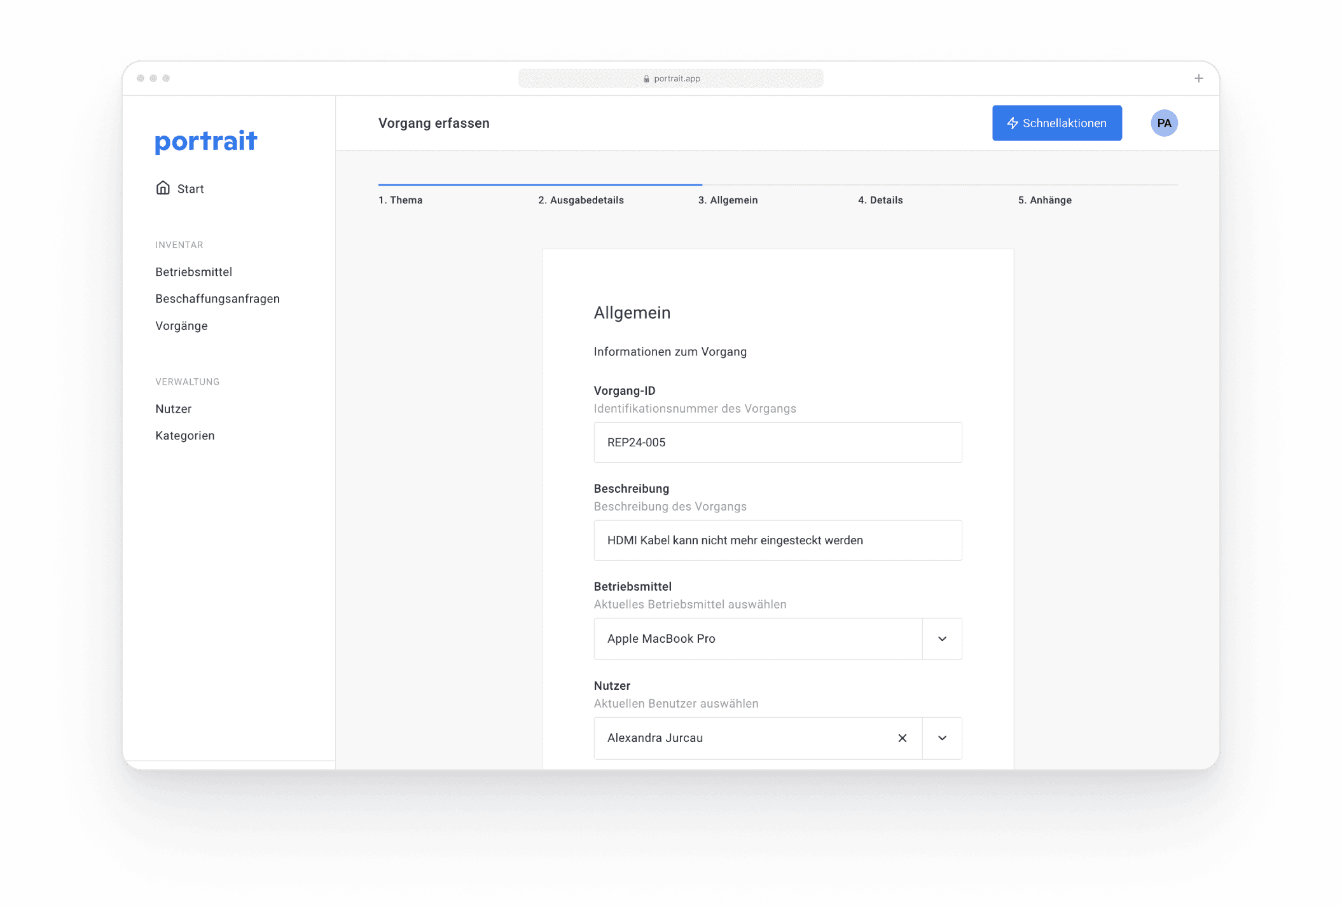Click the home icon next to Start
The height and width of the screenshot is (906, 1342).
[x=163, y=188]
